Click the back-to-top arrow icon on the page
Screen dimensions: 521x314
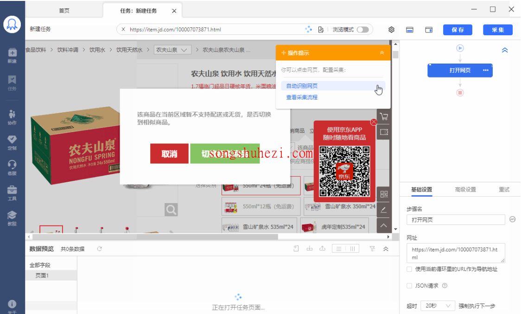tap(384, 225)
